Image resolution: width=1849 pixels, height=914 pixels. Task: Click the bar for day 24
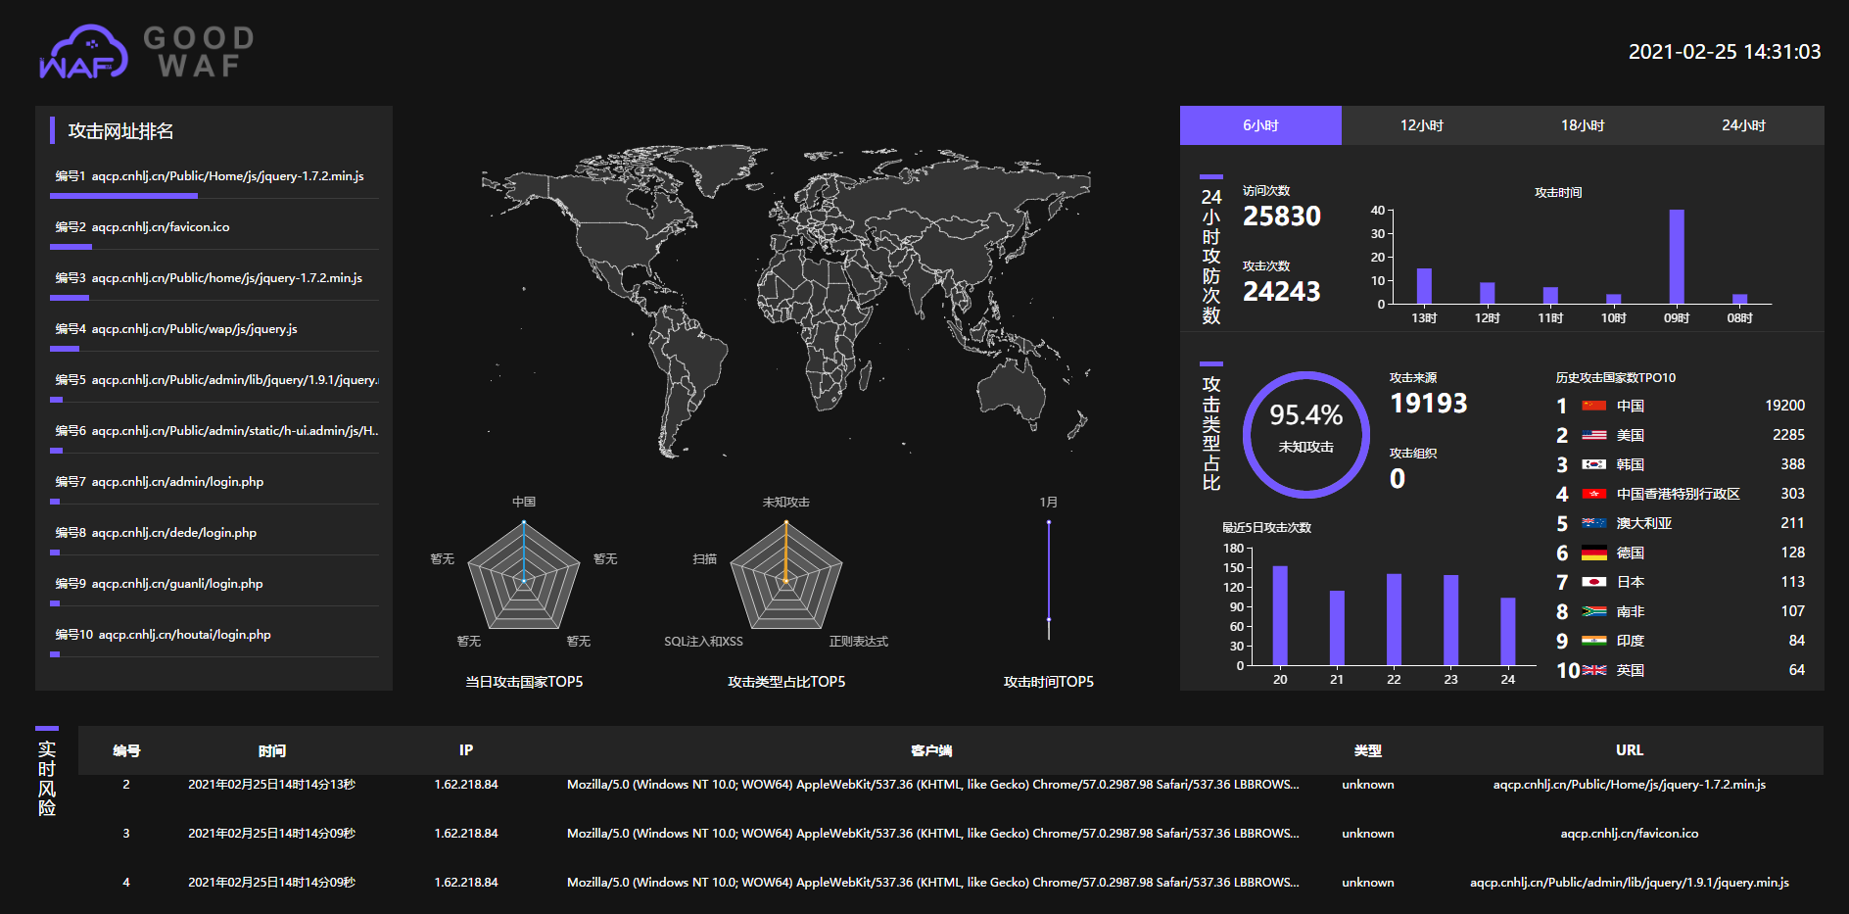point(1508,632)
